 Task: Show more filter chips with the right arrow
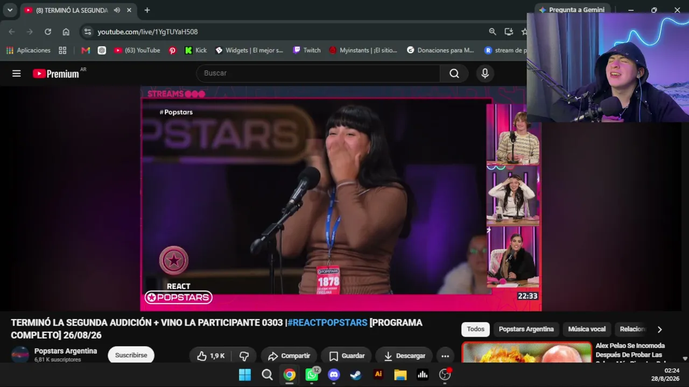(x=659, y=329)
